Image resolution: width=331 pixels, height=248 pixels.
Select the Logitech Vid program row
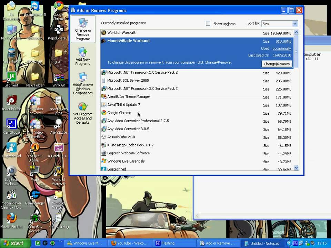197,169
